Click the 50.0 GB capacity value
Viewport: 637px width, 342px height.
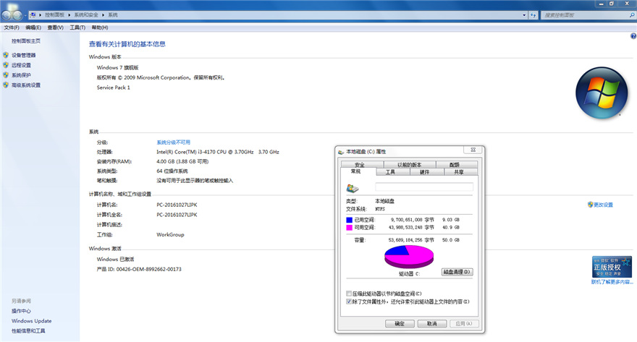pyautogui.click(x=450, y=240)
